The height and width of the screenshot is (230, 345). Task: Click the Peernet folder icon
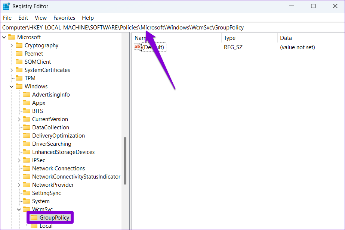click(x=19, y=54)
